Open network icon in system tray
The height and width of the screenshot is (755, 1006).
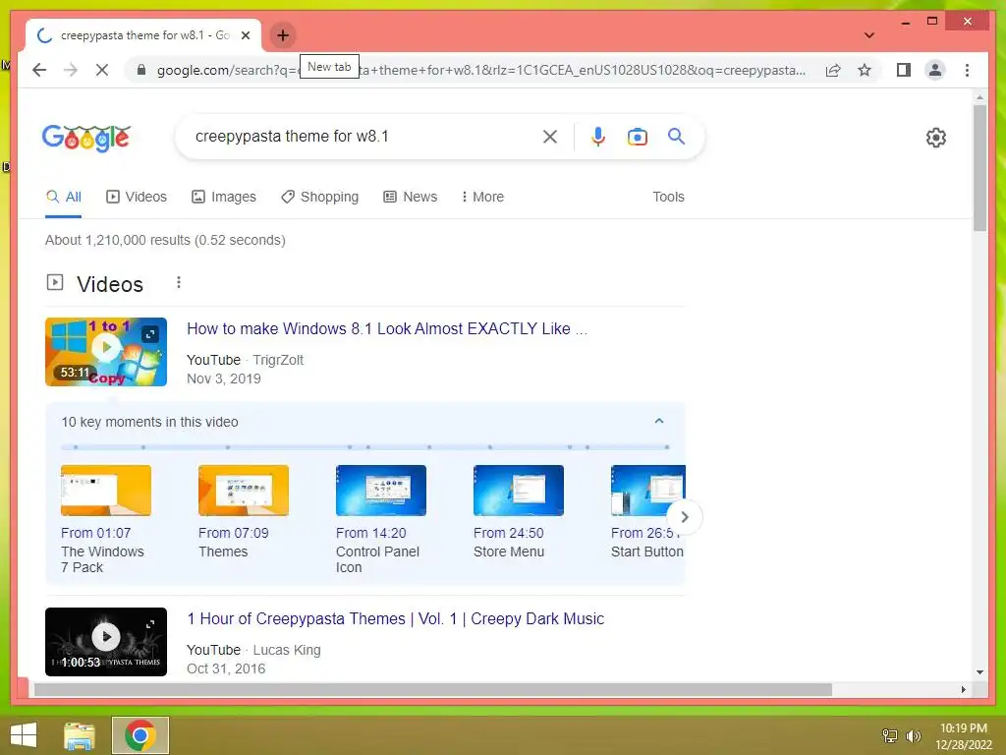point(890,735)
